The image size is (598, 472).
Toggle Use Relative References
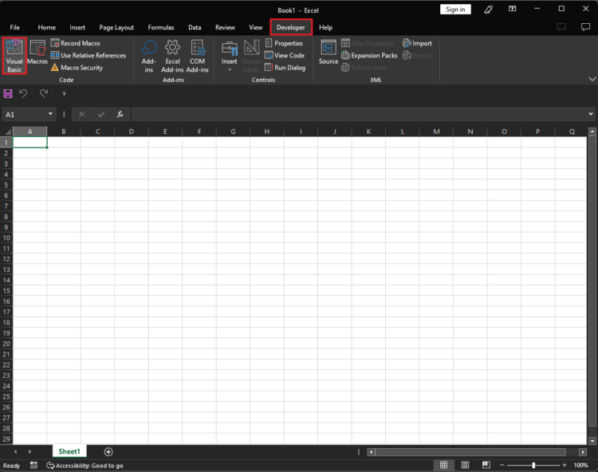(89, 55)
